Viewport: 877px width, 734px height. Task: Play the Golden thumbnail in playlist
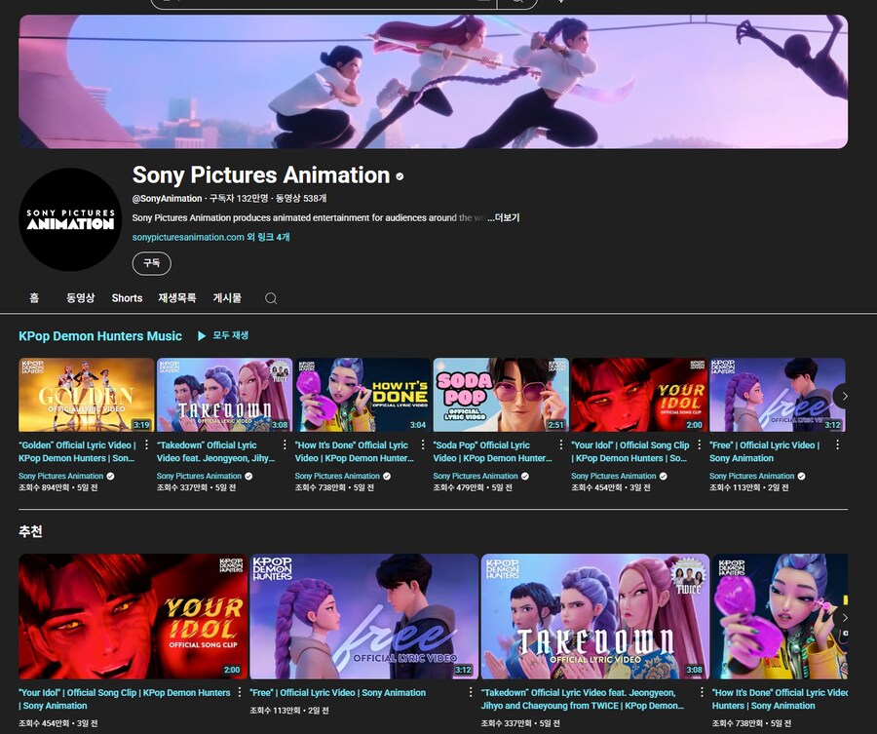86,395
